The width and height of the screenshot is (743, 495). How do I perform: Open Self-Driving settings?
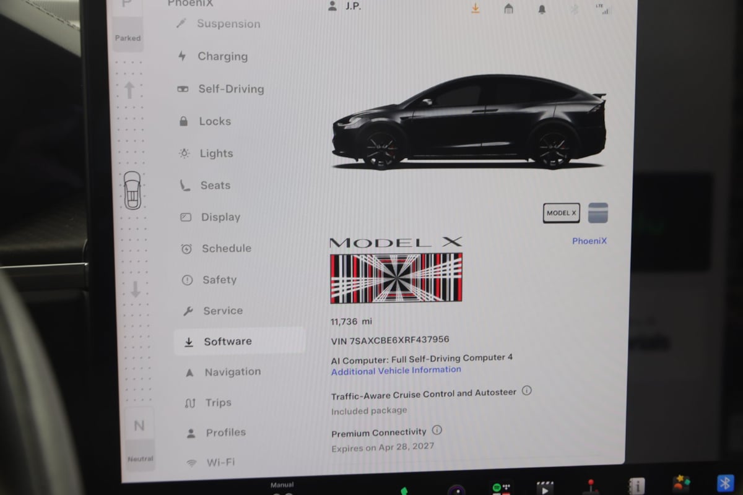pyautogui.click(x=220, y=89)
